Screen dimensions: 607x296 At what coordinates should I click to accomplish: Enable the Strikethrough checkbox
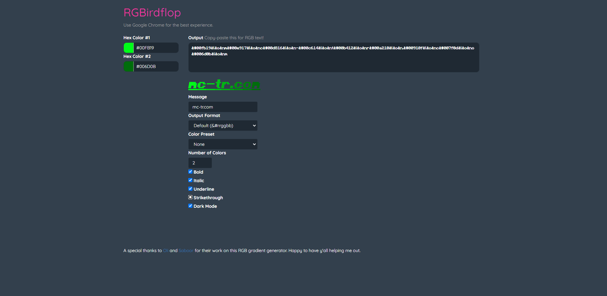click(x=190, y=197)
